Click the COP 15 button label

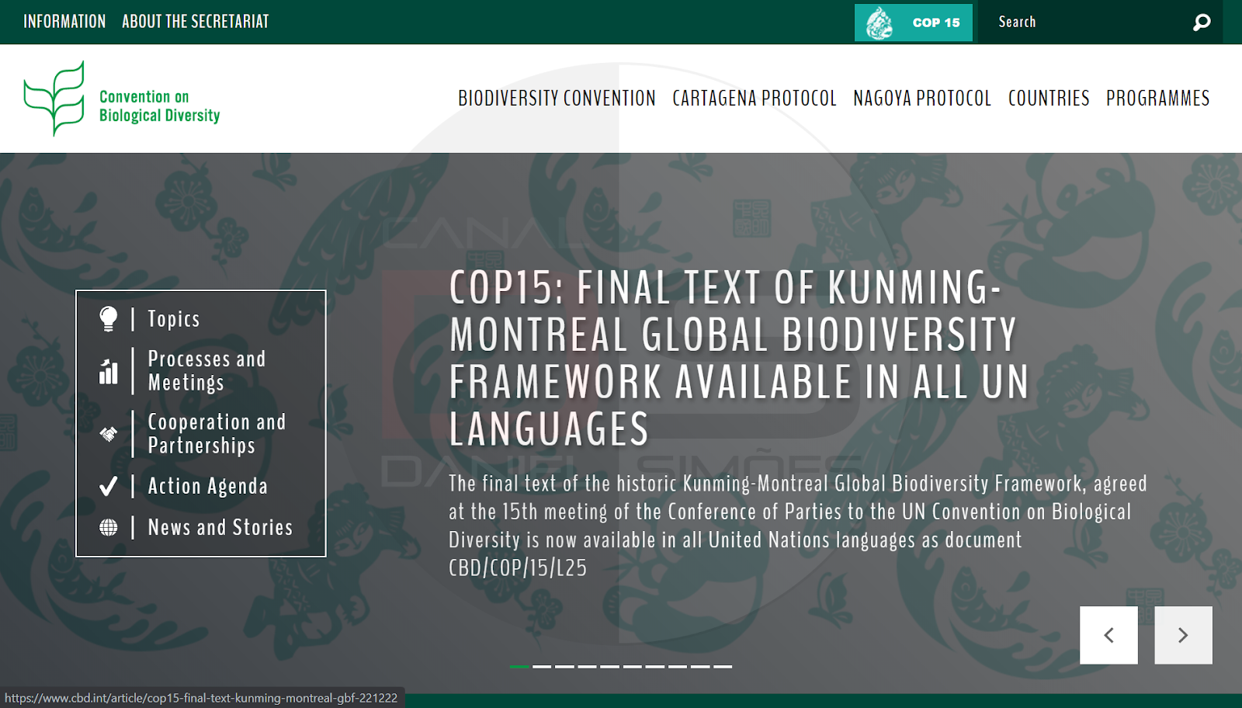[x=936, y=23]
